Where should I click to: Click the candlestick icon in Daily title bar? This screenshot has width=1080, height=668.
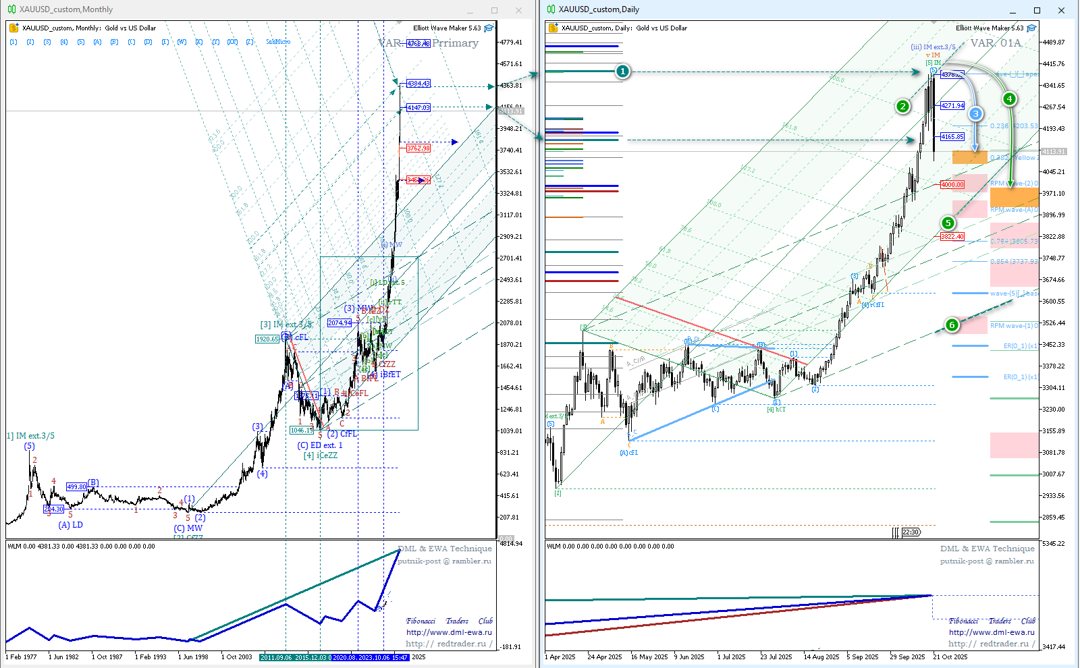tap(551, 9)
